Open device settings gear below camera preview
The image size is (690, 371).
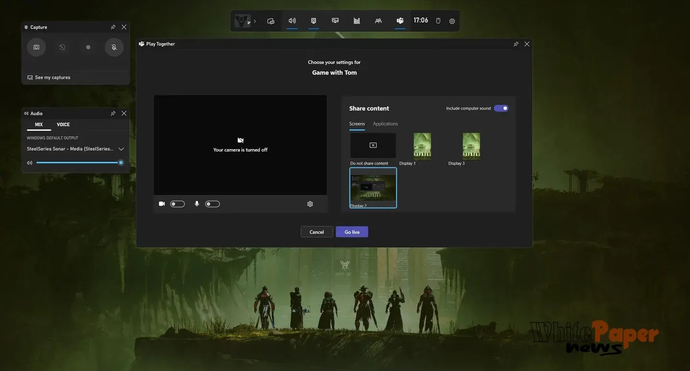click(x=310, y=204)
